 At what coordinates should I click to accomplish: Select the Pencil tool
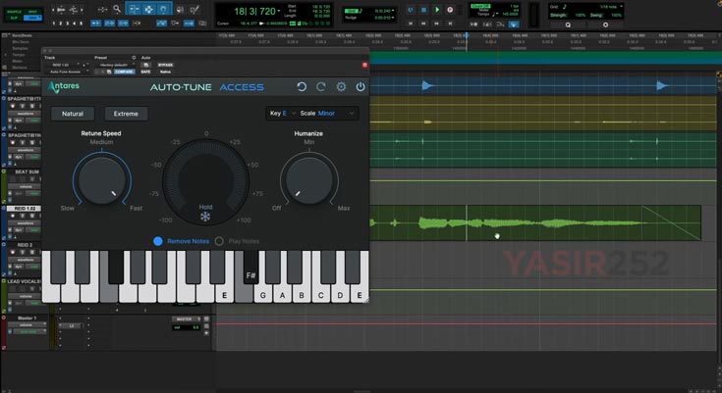[195, 9]
